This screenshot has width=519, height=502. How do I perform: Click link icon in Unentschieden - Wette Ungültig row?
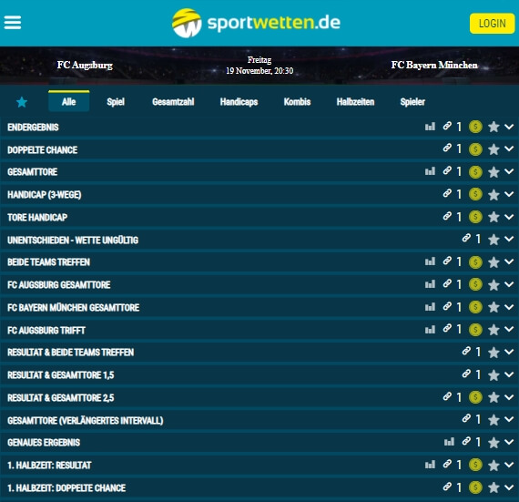click(466, 238)
